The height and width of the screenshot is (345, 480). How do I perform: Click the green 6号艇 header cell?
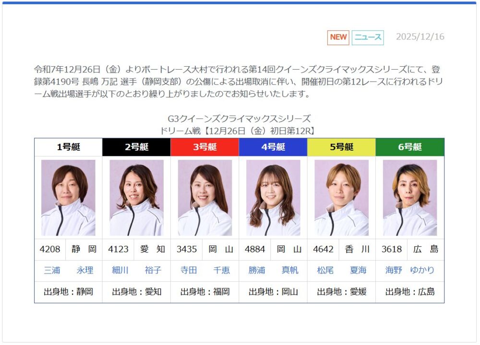pyautogui.click(x=409, y=147)
